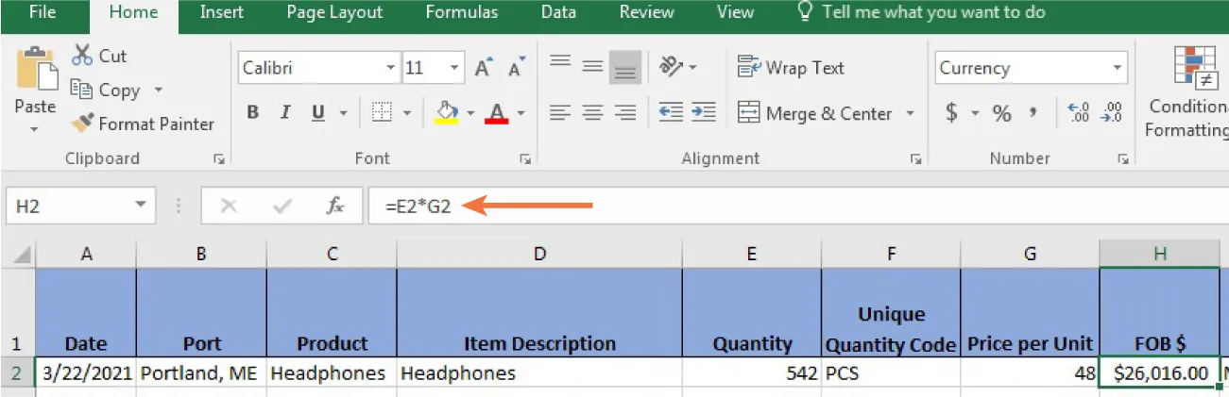Toggle Wrap Text on selected cell
The image size is (1229, 397).
tap(791, 68)
